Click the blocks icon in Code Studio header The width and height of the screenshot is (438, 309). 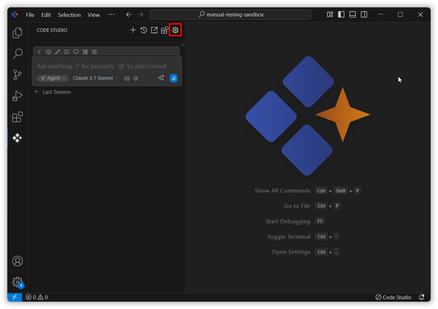[165, 30]
